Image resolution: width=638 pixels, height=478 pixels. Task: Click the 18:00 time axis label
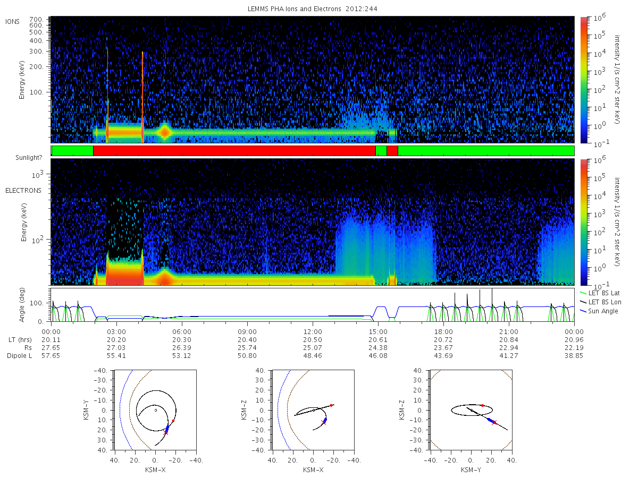click(x=443, y=331)
